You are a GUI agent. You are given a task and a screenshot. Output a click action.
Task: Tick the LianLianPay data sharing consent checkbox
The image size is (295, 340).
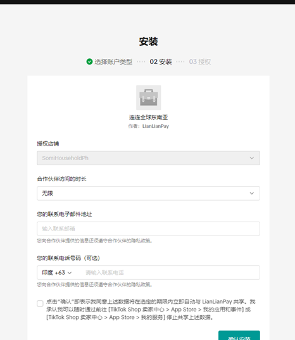pos(40,303)
